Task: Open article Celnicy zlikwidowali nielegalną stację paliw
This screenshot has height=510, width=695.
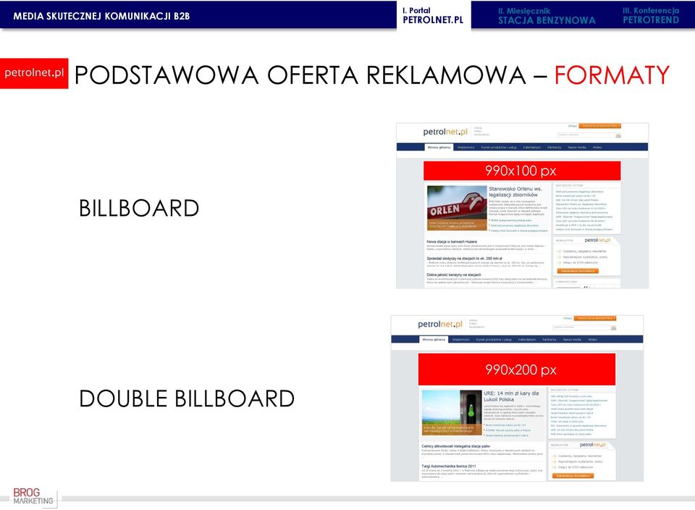Action: click(x=455, y=446)
